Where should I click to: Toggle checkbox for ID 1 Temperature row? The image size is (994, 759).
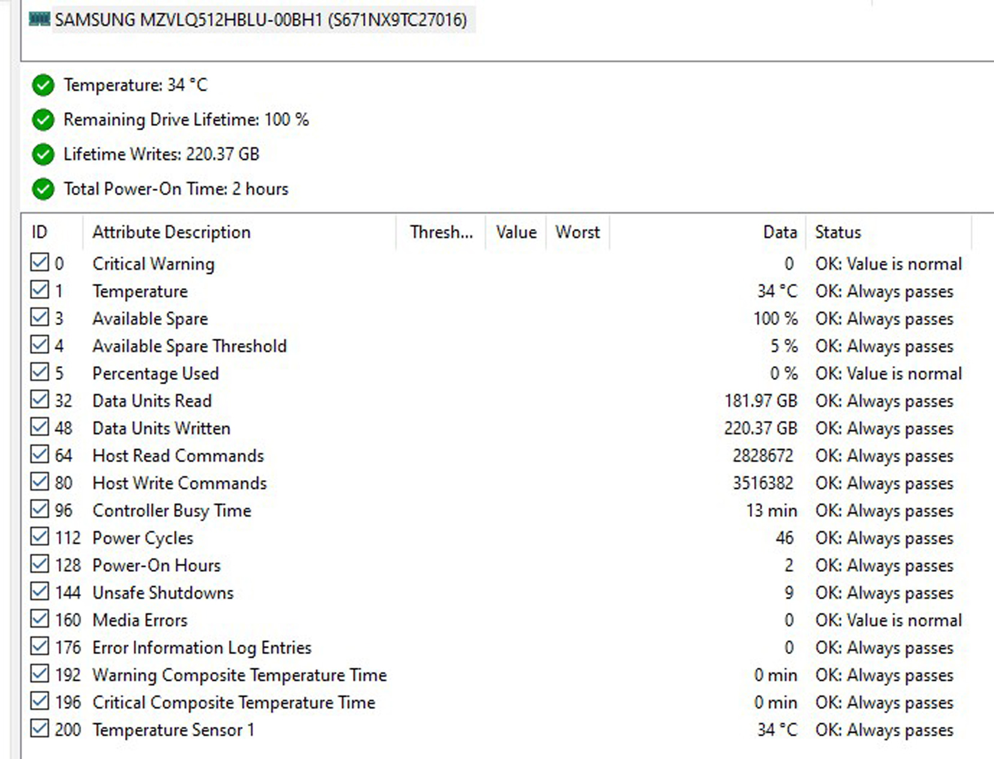click(x=40, y=290)
